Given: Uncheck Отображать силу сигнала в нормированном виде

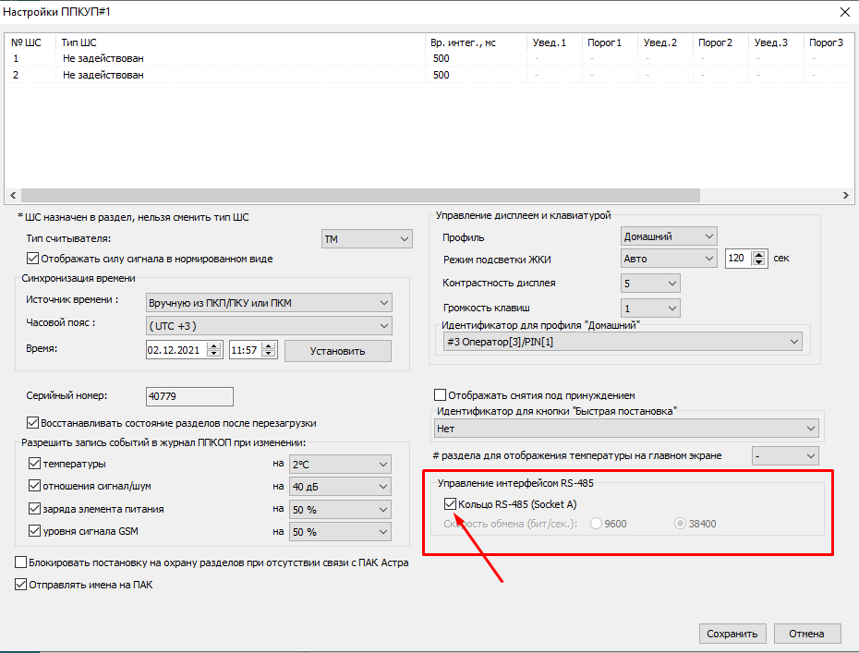Looking at the screenshot, I should coord(33,259).
